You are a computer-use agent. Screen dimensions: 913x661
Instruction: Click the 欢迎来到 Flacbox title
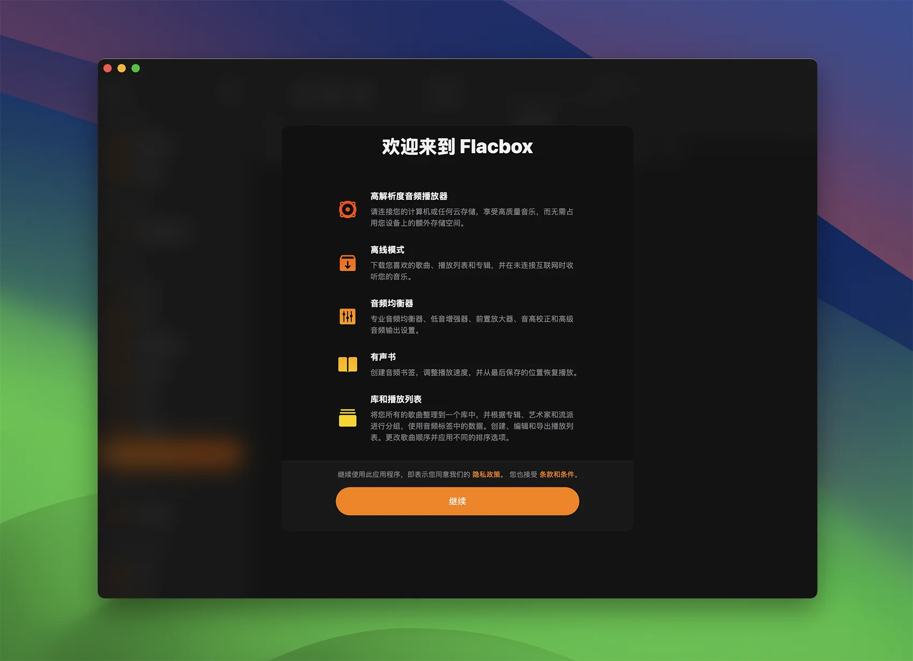tap(457, 147)
